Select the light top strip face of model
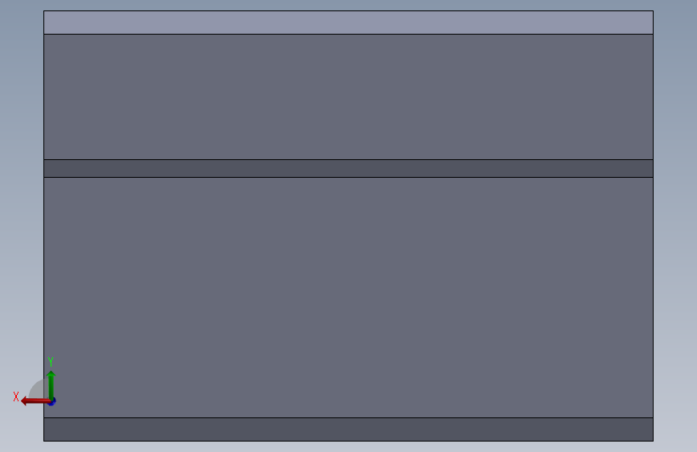697x452 pixels. (x=348, y=23)
